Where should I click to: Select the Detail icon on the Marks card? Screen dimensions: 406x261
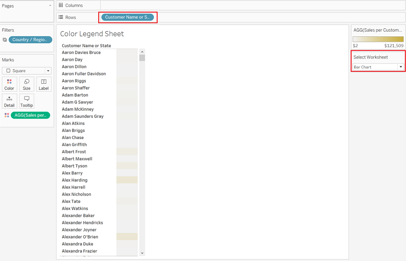[x=9, y=101]
